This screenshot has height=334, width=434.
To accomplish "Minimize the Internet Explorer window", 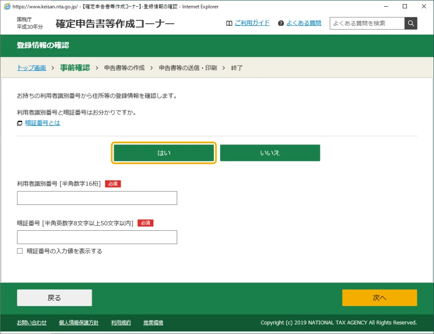I will tap(386, 6).
